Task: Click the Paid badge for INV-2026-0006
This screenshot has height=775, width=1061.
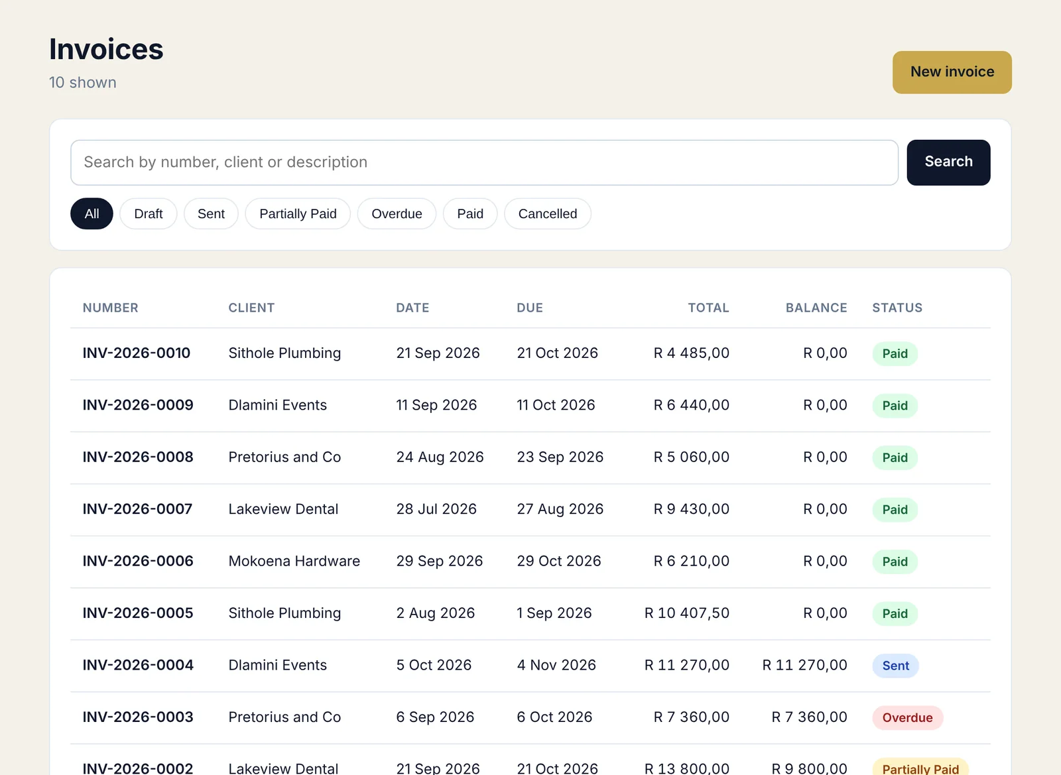Action: [895, 562]
